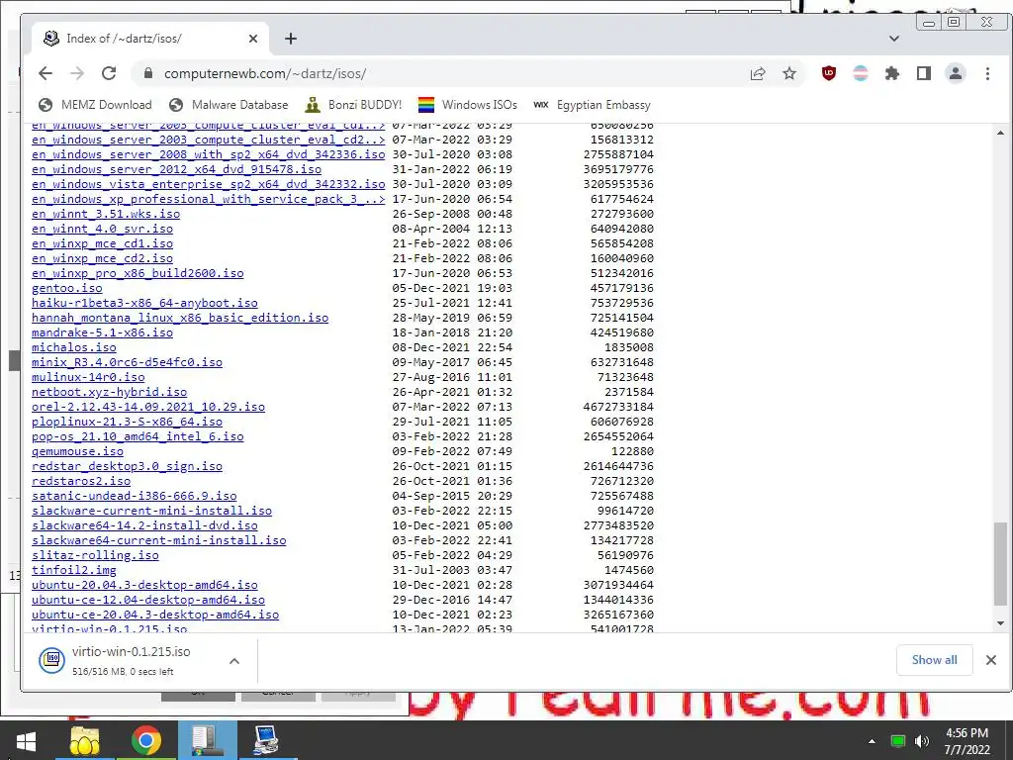
Task: Expand virtio-win download options chevron
Action: pyautogui.click(x=234, y=661)
